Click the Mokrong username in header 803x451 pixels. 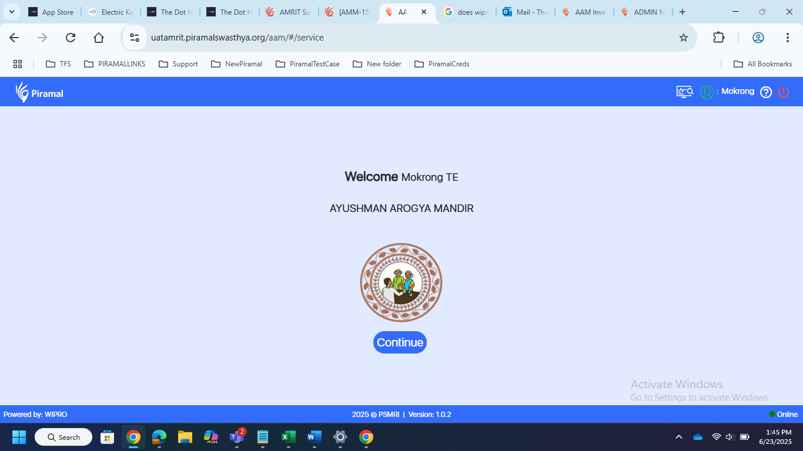(x=738, y=92)
